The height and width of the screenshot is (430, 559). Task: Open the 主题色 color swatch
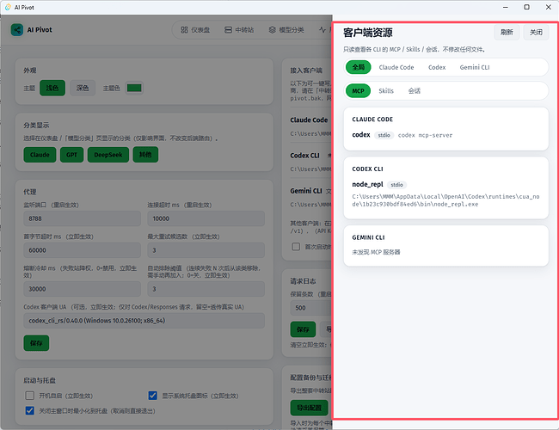pos(134,88)
